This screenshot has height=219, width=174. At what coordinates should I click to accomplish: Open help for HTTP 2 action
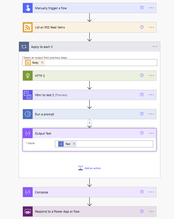(142, 76)
